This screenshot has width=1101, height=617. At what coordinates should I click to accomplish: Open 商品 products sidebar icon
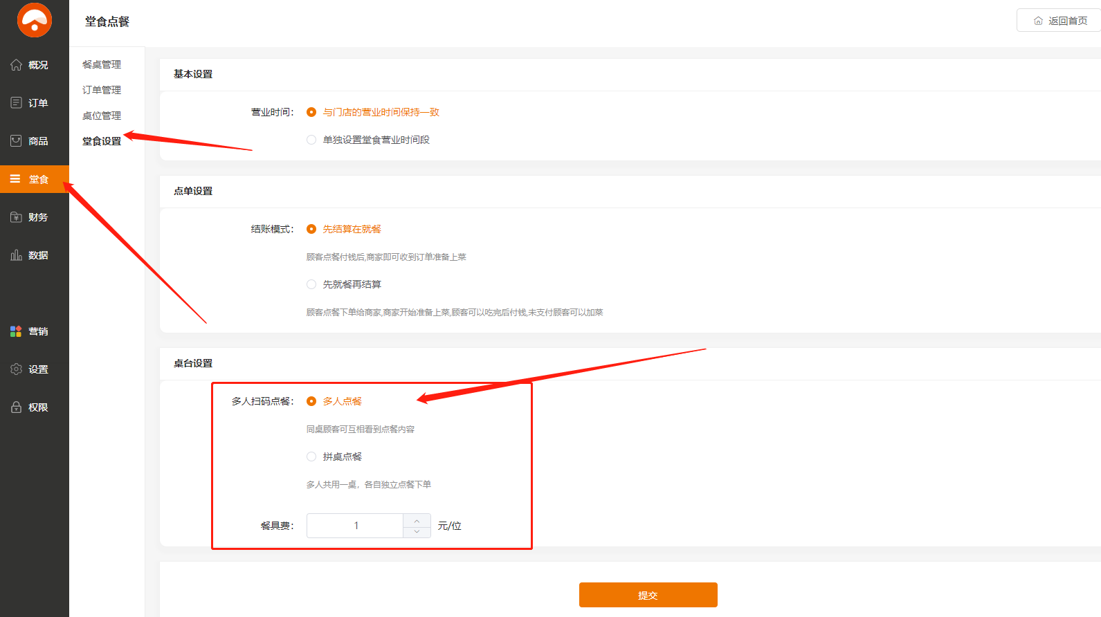coord(16,141)
